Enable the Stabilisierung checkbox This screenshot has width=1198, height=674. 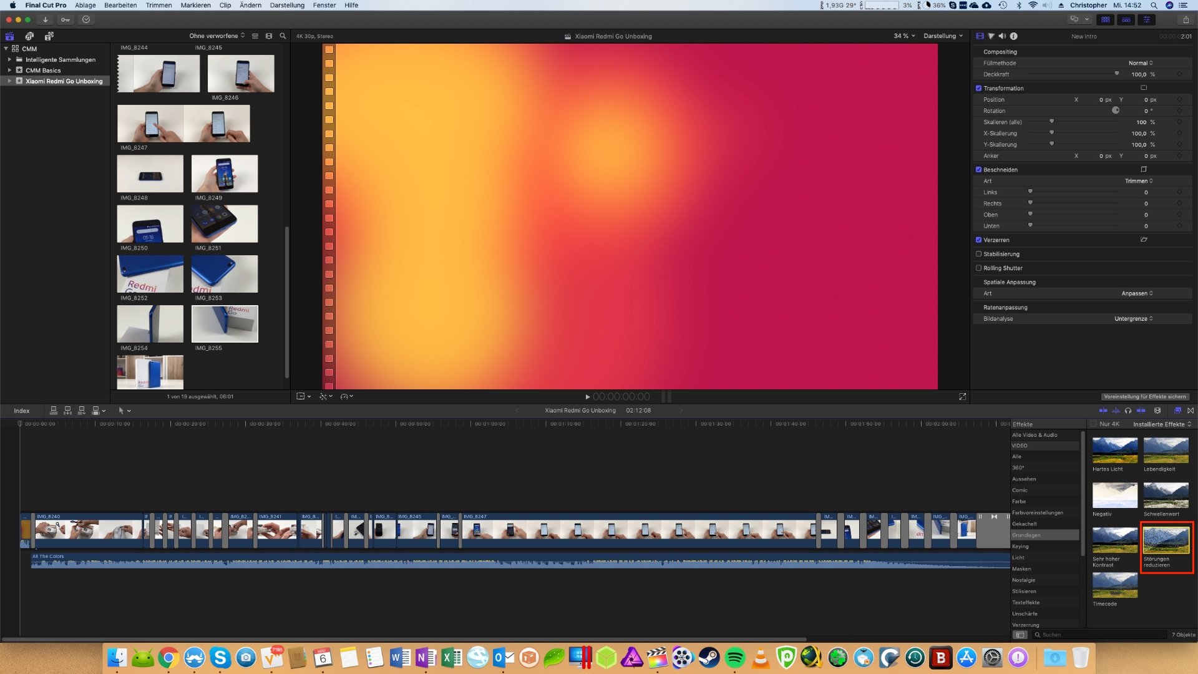click(x=978, y=254)
